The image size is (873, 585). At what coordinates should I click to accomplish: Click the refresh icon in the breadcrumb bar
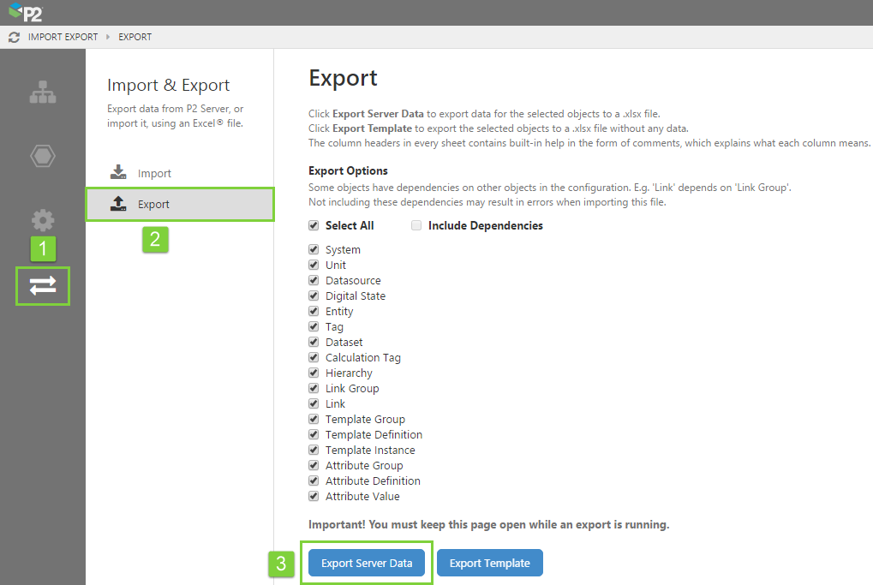(x=12, y=37)
